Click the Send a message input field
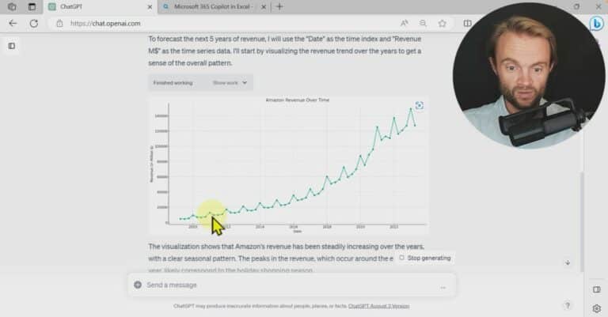Screen dimensions: 608x317 (x=291, y=285)
